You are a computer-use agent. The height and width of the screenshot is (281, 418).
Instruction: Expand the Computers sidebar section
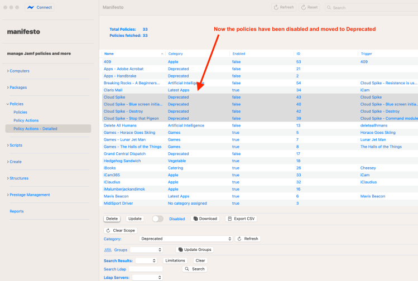pyautogui.click(x=20, y=71)
